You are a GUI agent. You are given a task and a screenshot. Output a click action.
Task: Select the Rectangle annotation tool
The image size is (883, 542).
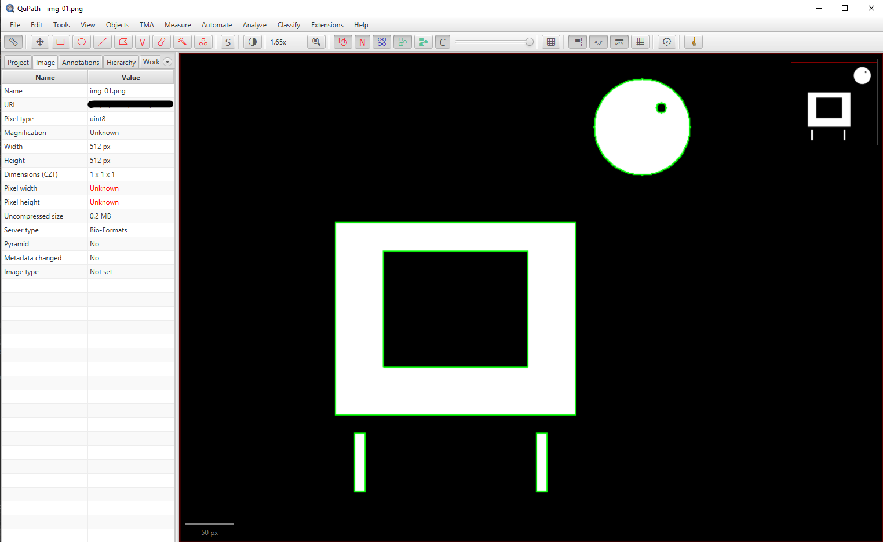(60, 41)
